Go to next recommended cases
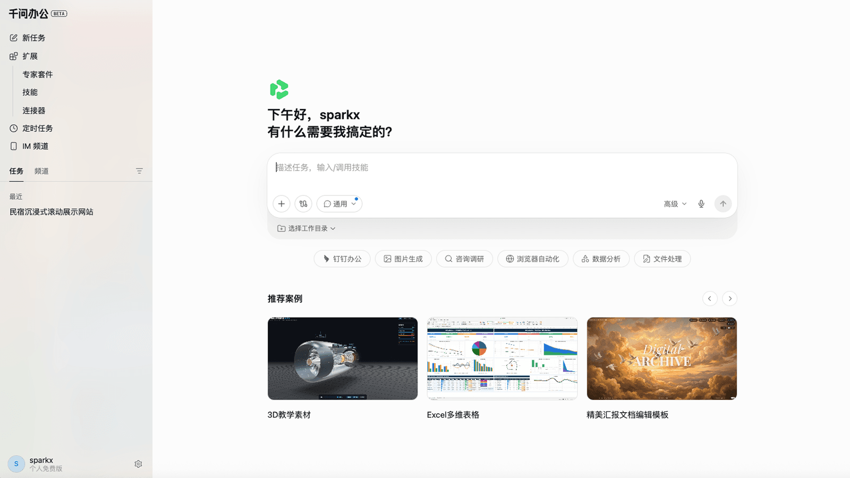850x478 pixels. [x=730, y=298]
